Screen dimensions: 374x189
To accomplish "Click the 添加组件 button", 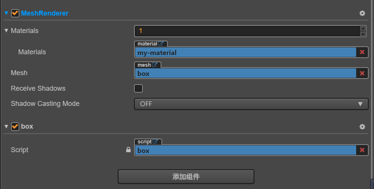I will pos(186,176).
